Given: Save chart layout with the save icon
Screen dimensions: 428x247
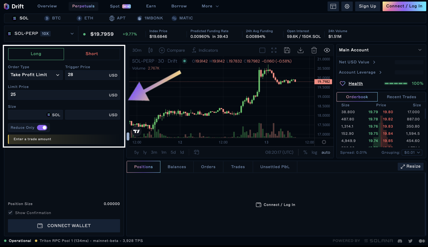Looking at the screenshot, I should click(287, 50).
